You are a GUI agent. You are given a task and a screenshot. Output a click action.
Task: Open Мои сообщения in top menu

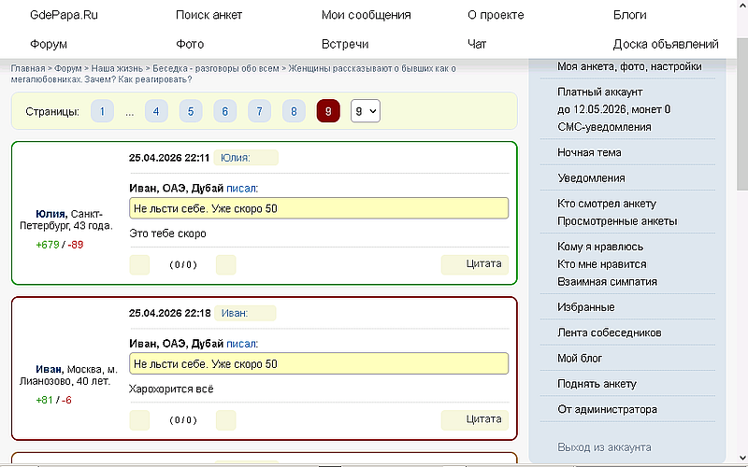[x=366, y=16]
